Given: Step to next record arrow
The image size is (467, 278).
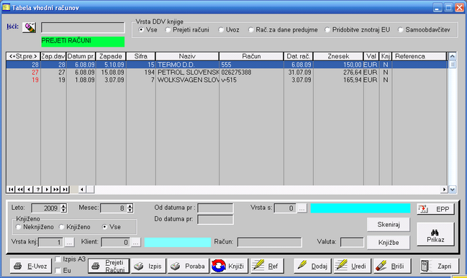Looking at the screenshot, I should 47,190.
